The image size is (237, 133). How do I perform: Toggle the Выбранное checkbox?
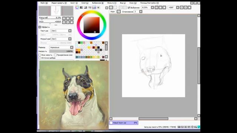[x=129, y=7]
